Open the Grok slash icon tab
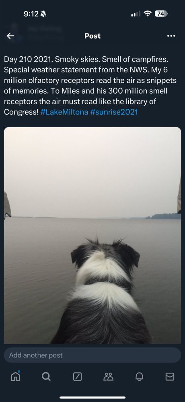The image size is (185, 402). 78,376
